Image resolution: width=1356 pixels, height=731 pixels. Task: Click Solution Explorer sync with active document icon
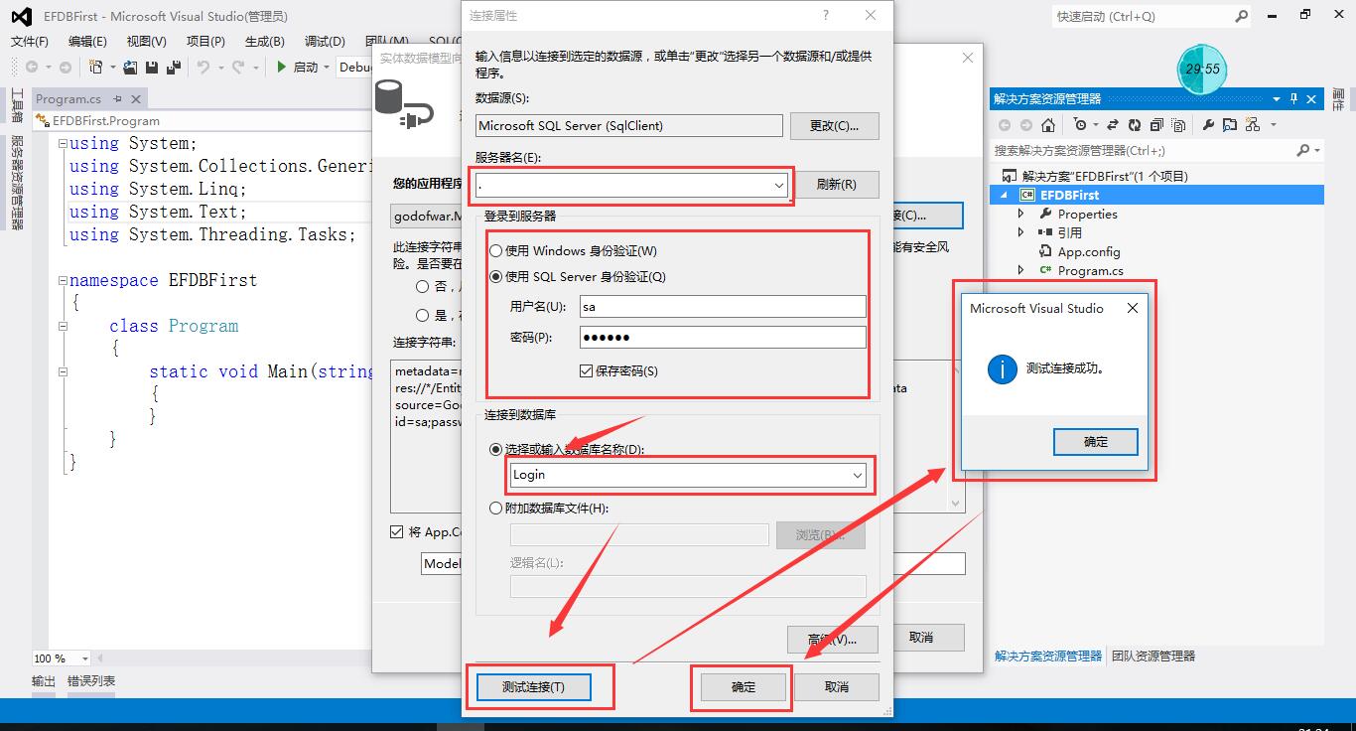[x=1112, y=125]
